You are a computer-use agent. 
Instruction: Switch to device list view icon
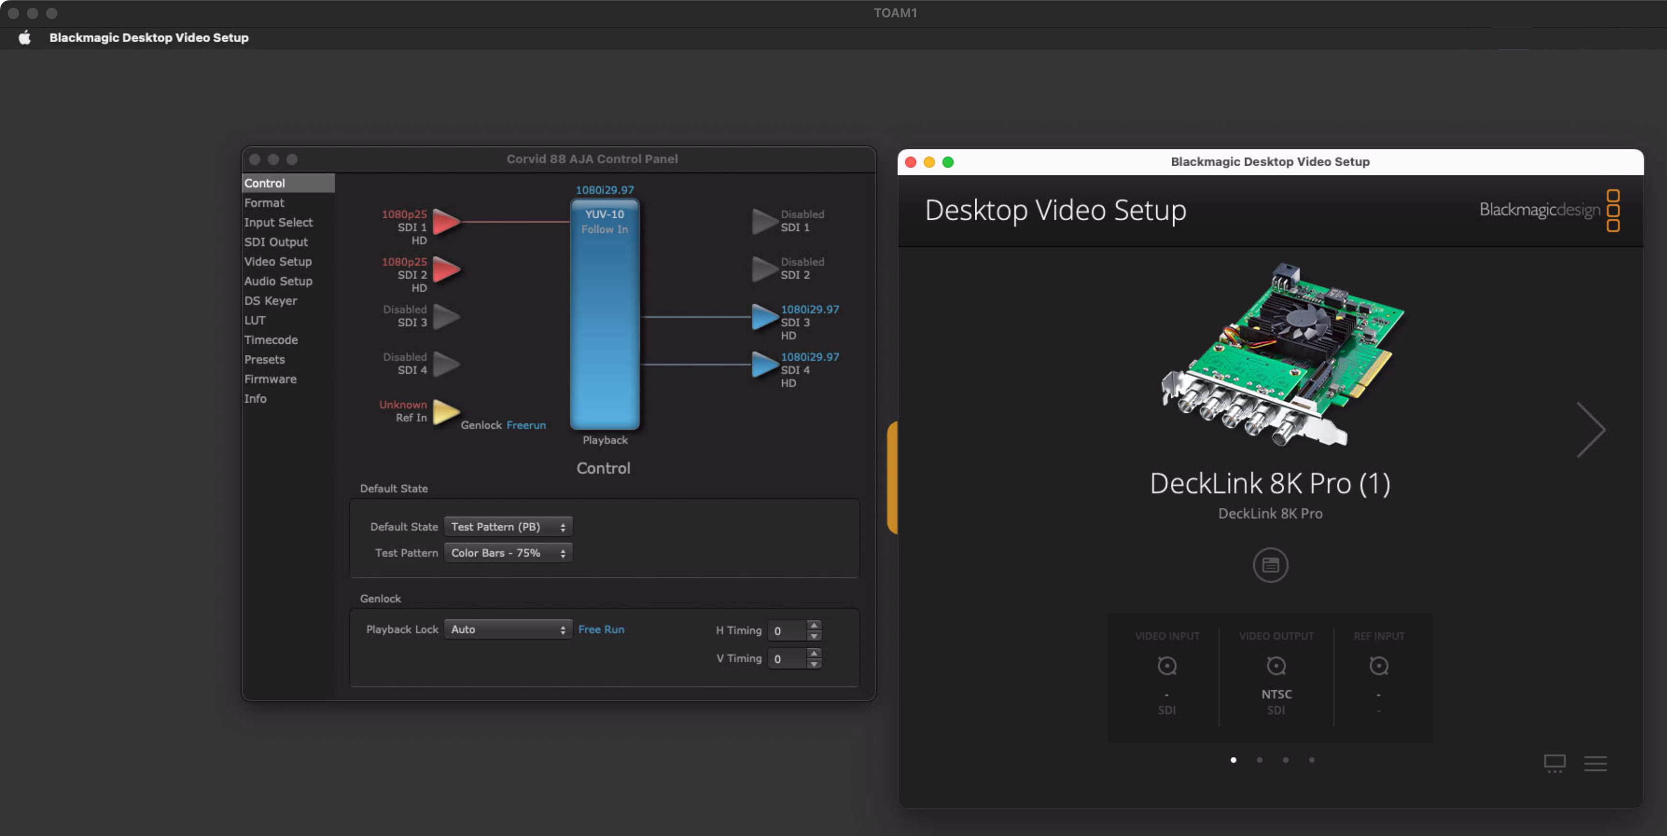1595,764
